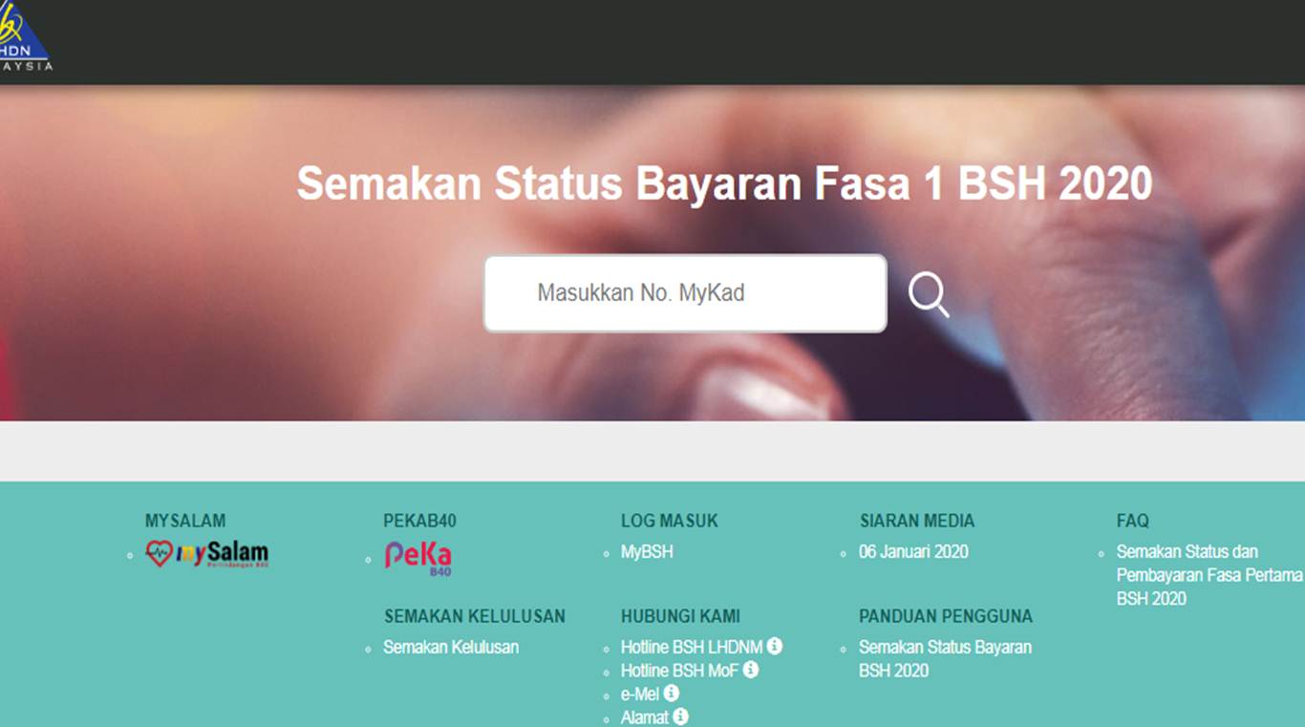Show info icon next to Hotline BSH LHDNM
Image resolution: width=1305 pixels, height=727 pixels.
(775, 647)
